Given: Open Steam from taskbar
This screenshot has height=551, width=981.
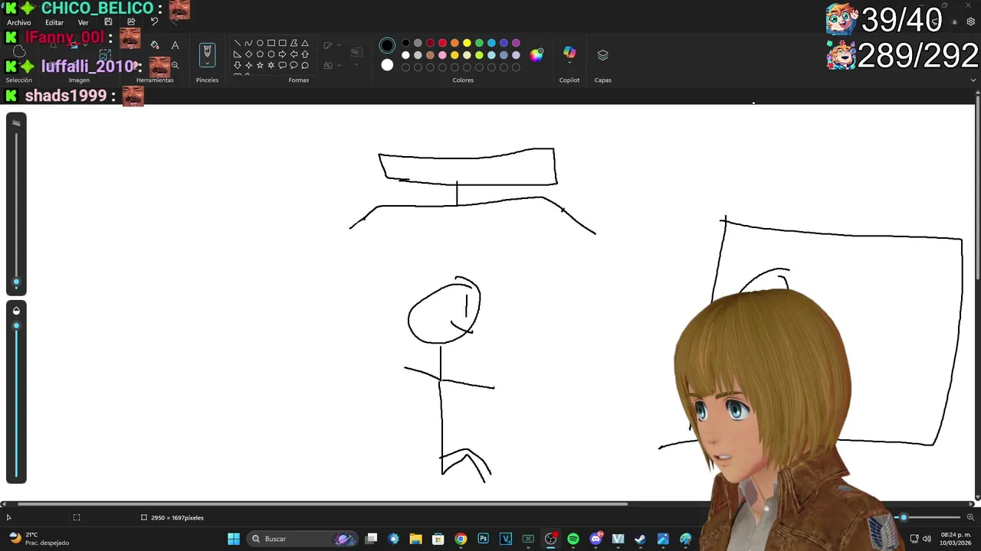Looking at the screenshot, I should pos(640,539).
